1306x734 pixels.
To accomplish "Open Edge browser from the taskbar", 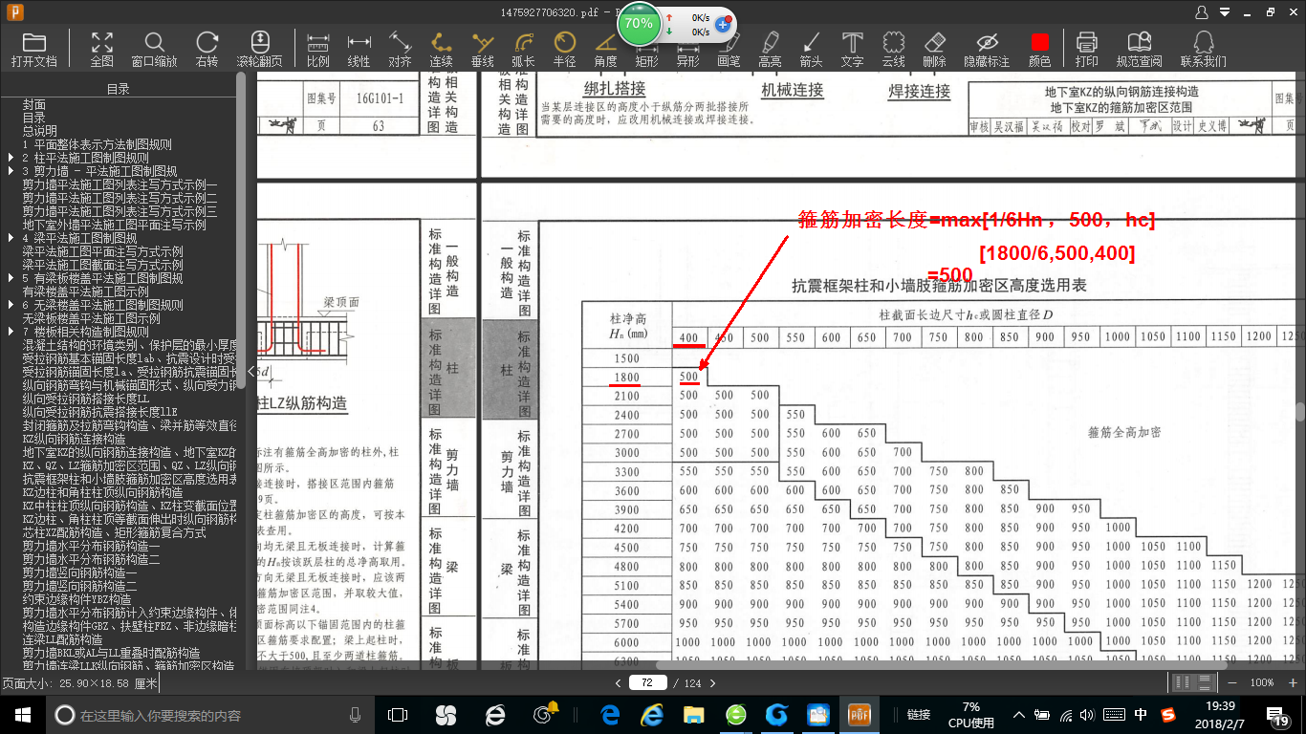I will pyautogui.click(x=610, y=715).
